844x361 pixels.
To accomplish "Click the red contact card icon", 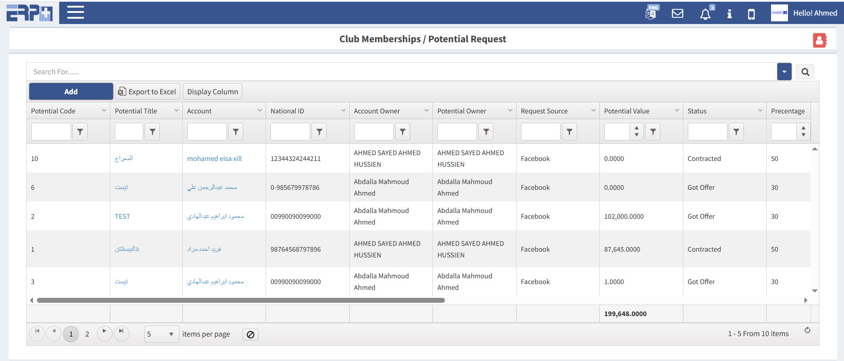I will pos(819,40).
